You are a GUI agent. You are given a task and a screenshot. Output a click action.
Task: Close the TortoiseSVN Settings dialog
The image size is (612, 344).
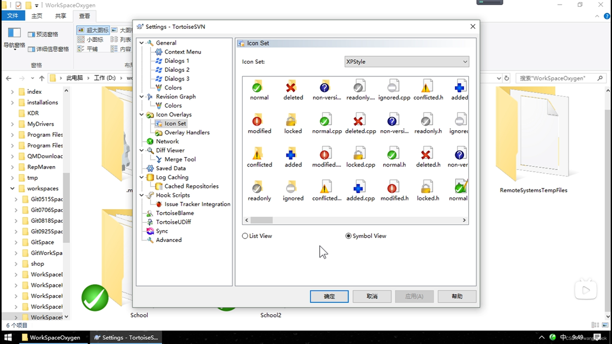click(473, 26)
